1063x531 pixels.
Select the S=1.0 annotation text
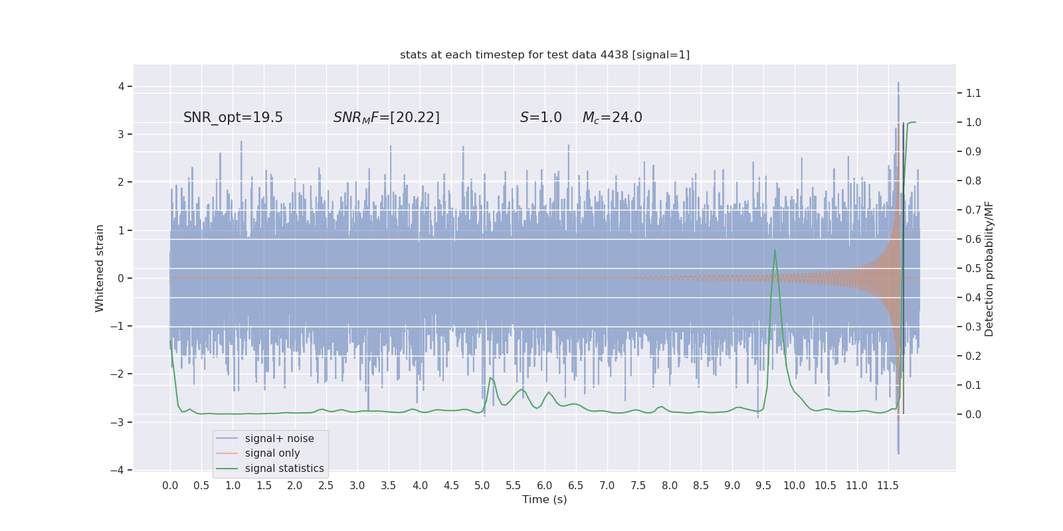pos(541,117)
